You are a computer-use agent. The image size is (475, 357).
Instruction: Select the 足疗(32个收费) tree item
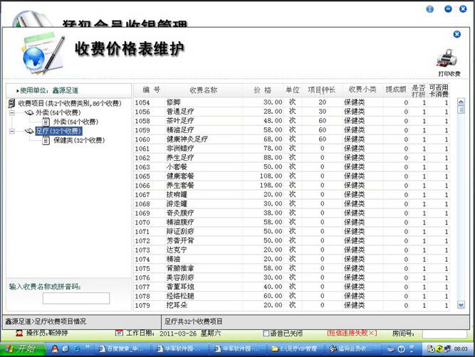point(58,131)
